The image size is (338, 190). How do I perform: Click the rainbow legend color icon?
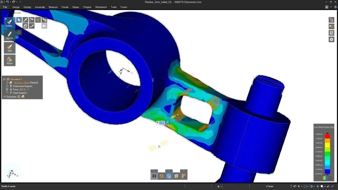[325, 178]
